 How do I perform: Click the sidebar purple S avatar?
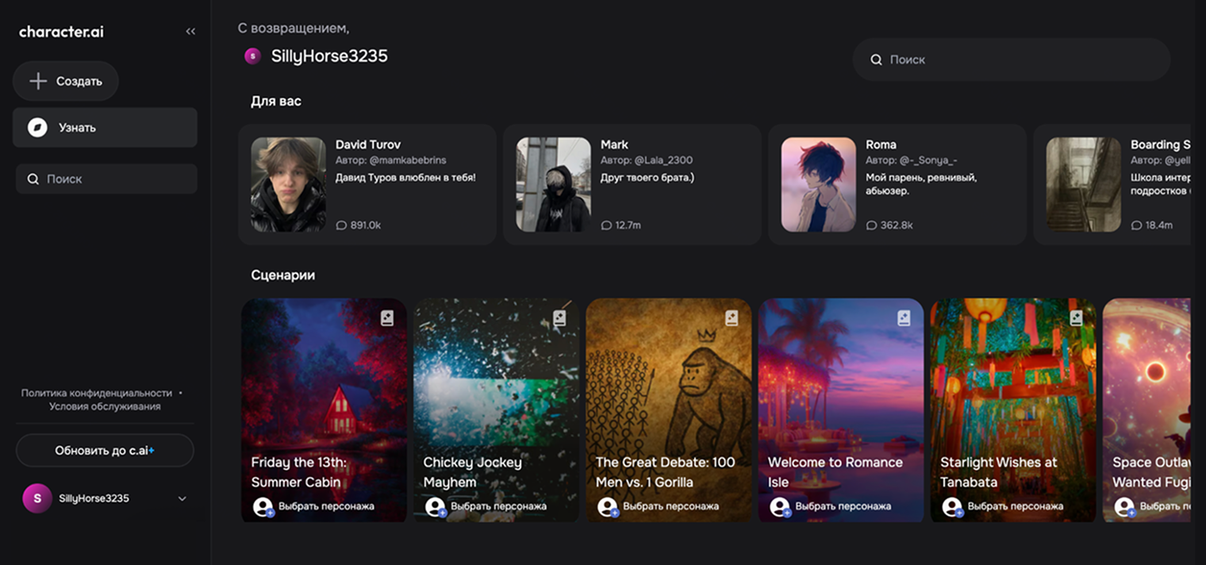37,498
